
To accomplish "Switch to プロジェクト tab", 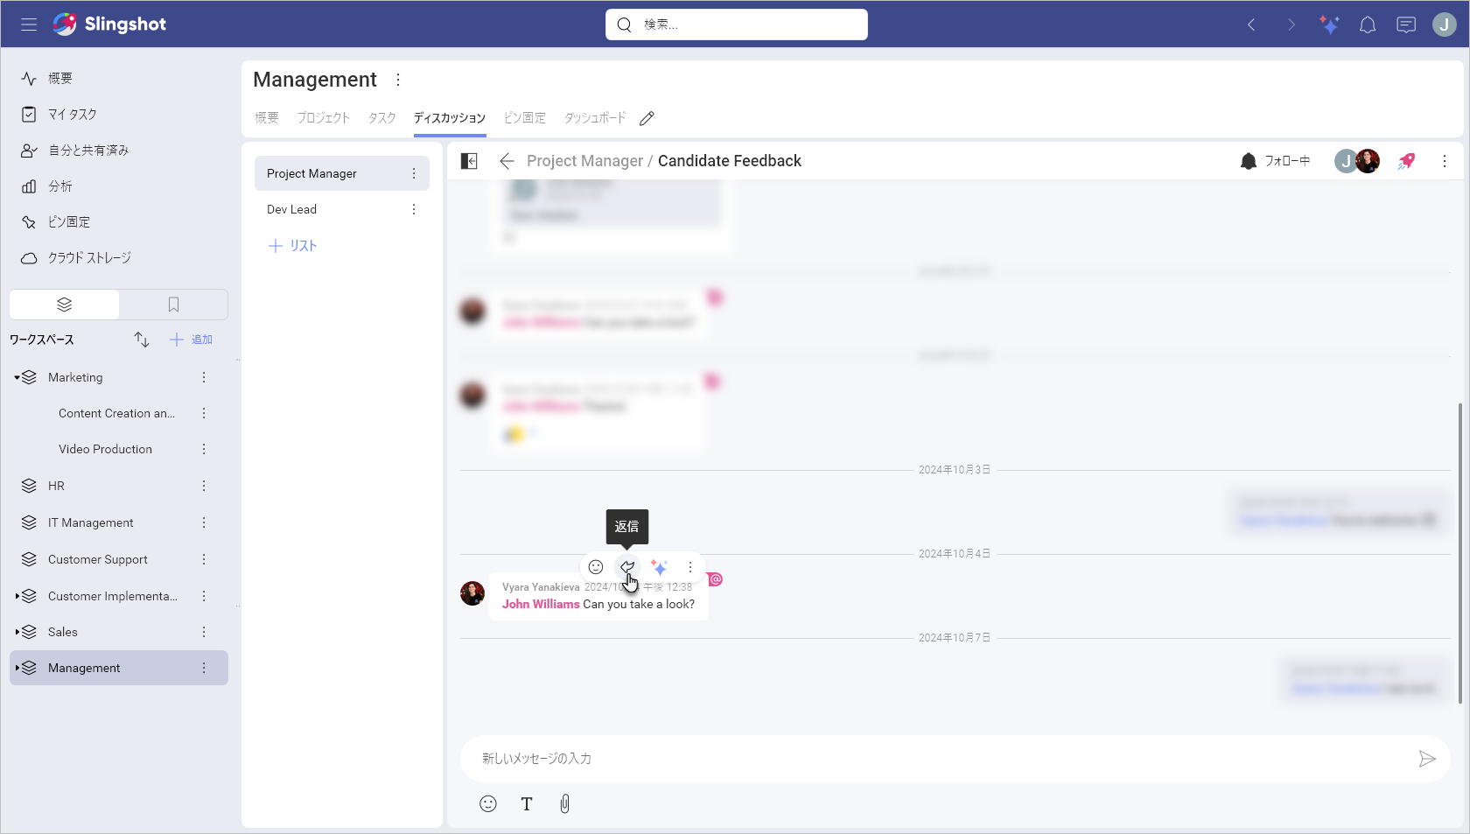I will (323, 118).
